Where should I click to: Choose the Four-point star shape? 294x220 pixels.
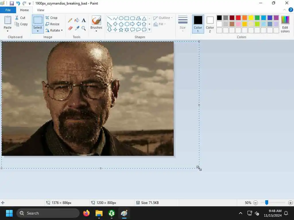coord(115,30)
